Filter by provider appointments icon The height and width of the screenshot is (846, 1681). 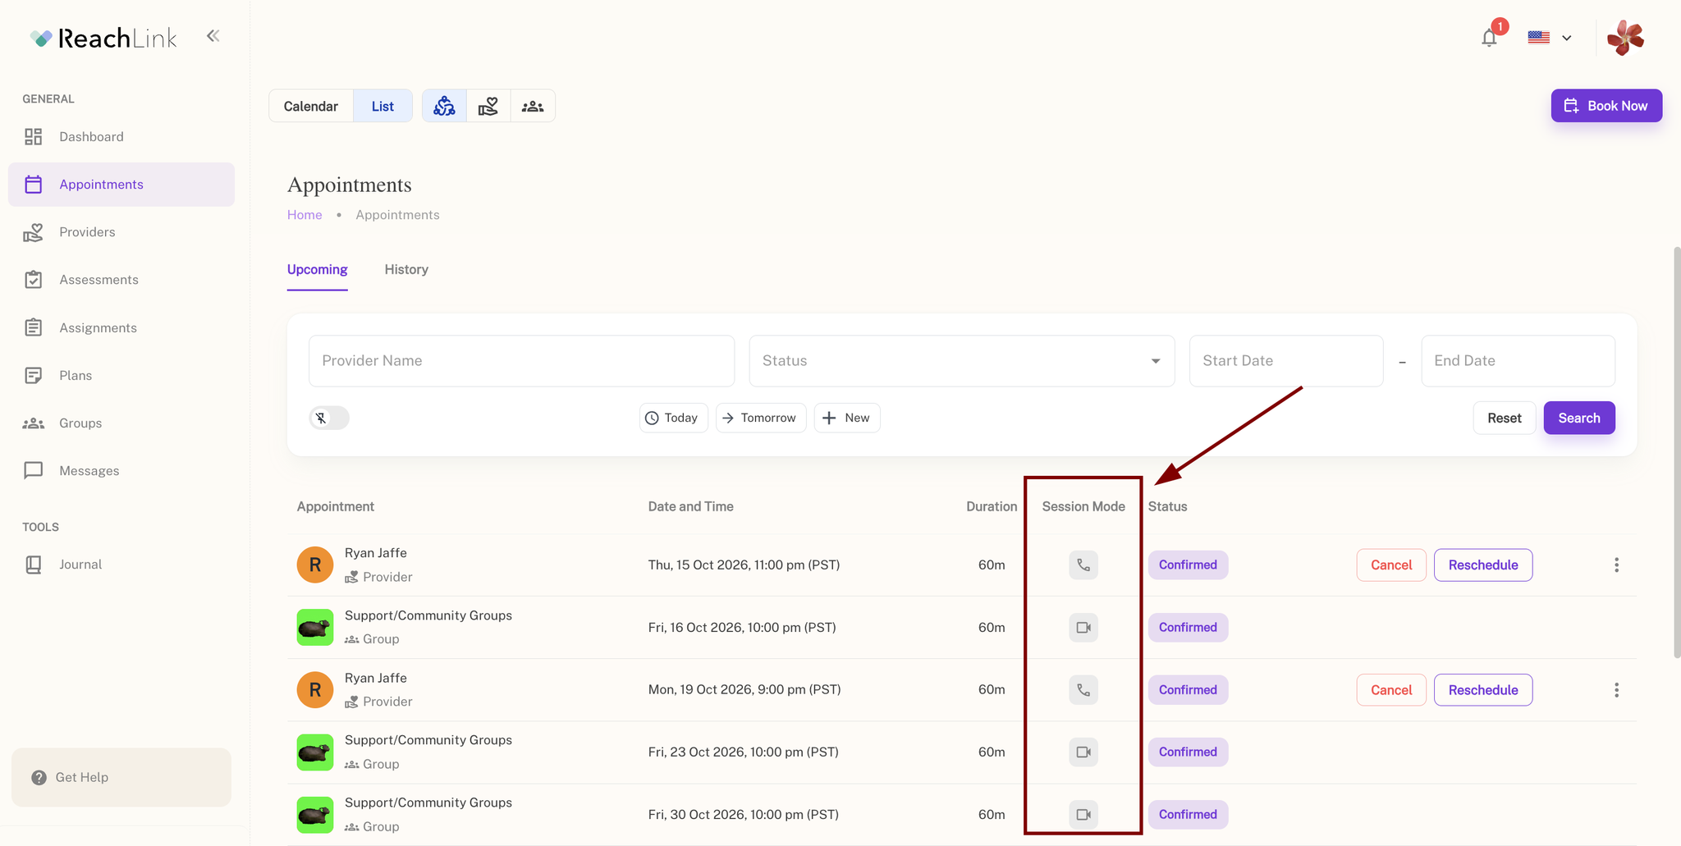pos(488,106)
